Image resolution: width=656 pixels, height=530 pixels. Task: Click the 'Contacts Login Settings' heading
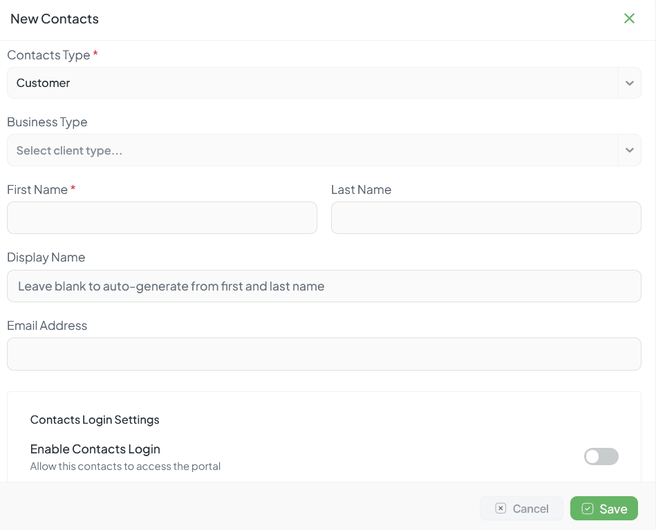pyautogui.click(x=95, y=420)
